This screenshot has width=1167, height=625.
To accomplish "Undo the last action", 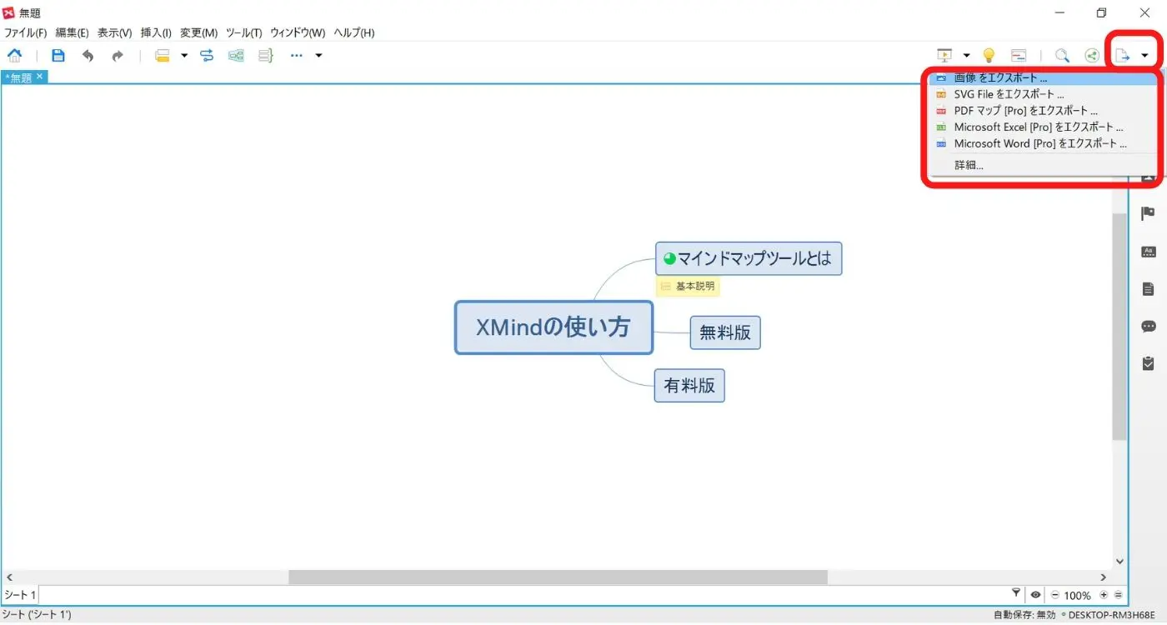I will coord(88,56).
